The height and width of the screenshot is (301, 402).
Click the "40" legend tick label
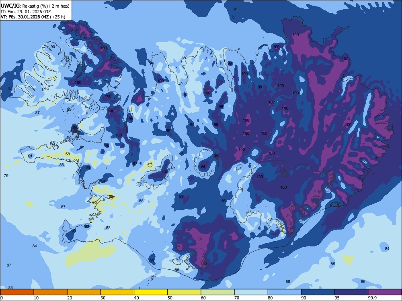click(136, 298)
